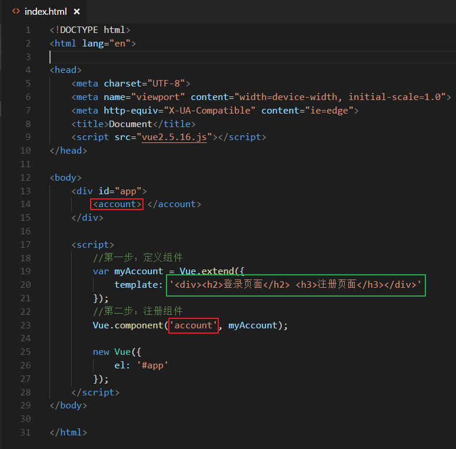The image size is (456, 449).
Task: Click the 第一步：定义组件 comment
Action: [138, 258]
